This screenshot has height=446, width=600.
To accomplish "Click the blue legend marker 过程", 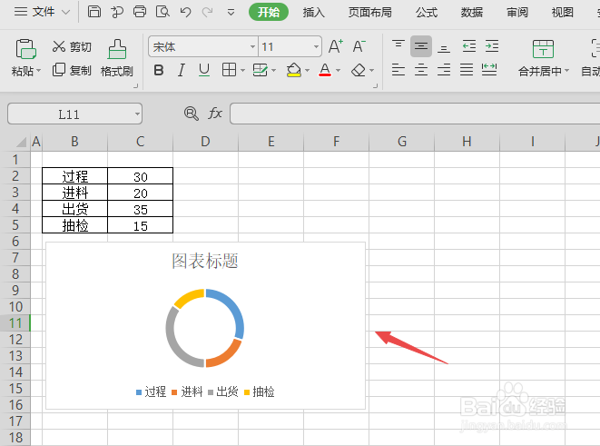I will click(x=139, y=392).
